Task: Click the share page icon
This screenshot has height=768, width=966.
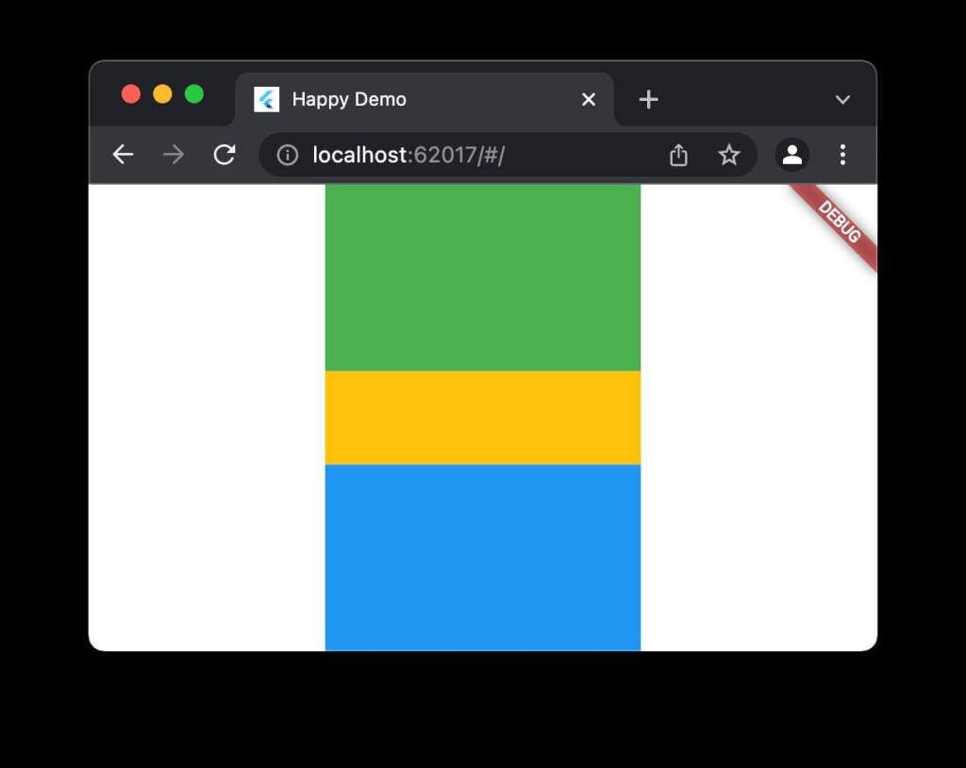Action: coord(678,155)
